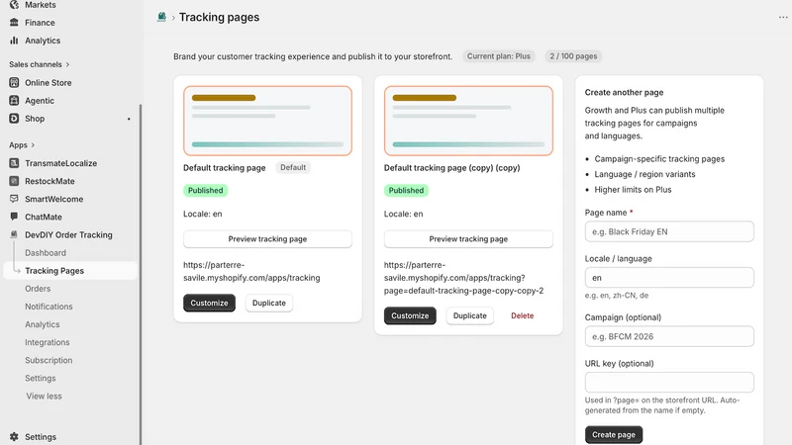Customize the Default tracking page

click(x=209, y=303)
